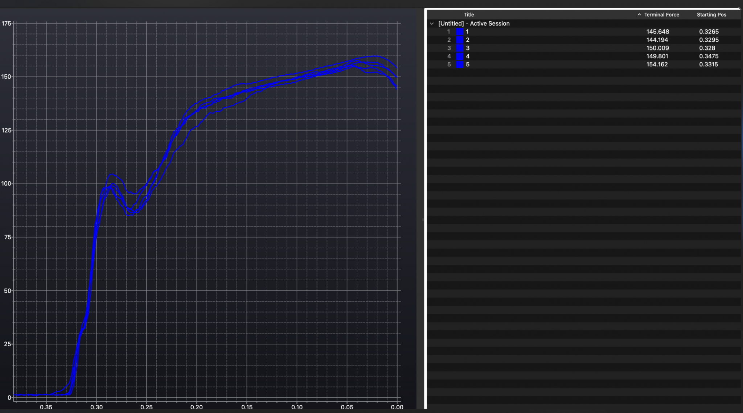Click the 125 label on the Y axis
The width and height of the screenshot is (743, 413).
(x=6, y=130)
